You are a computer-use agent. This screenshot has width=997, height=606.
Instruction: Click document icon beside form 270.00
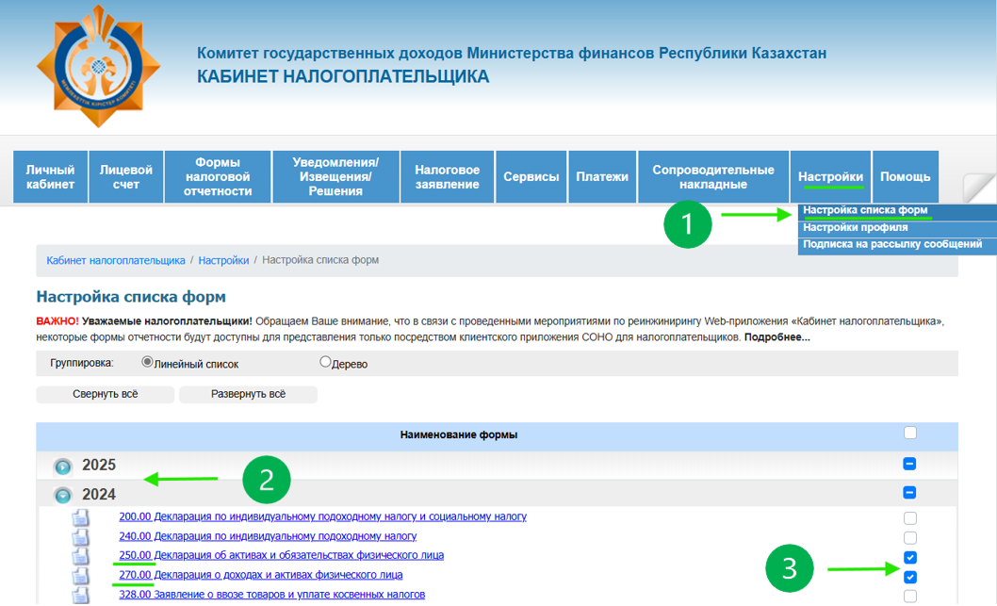point(80,576)
